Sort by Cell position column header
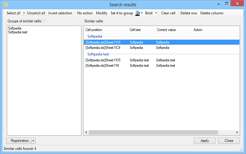The height and width of the screenshot is (154, 246). coord(106,30)
